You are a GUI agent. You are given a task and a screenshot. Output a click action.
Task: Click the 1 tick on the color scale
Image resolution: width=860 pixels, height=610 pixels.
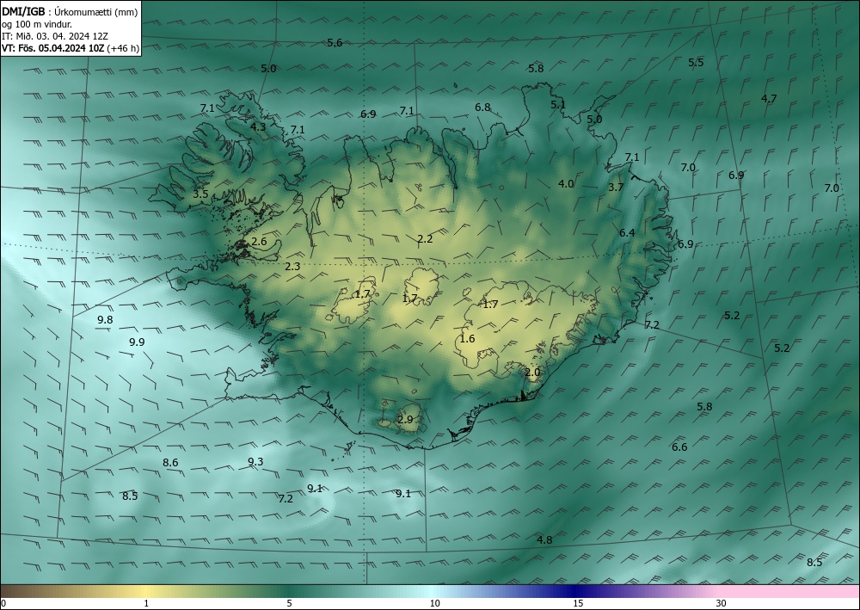[146, 604]
